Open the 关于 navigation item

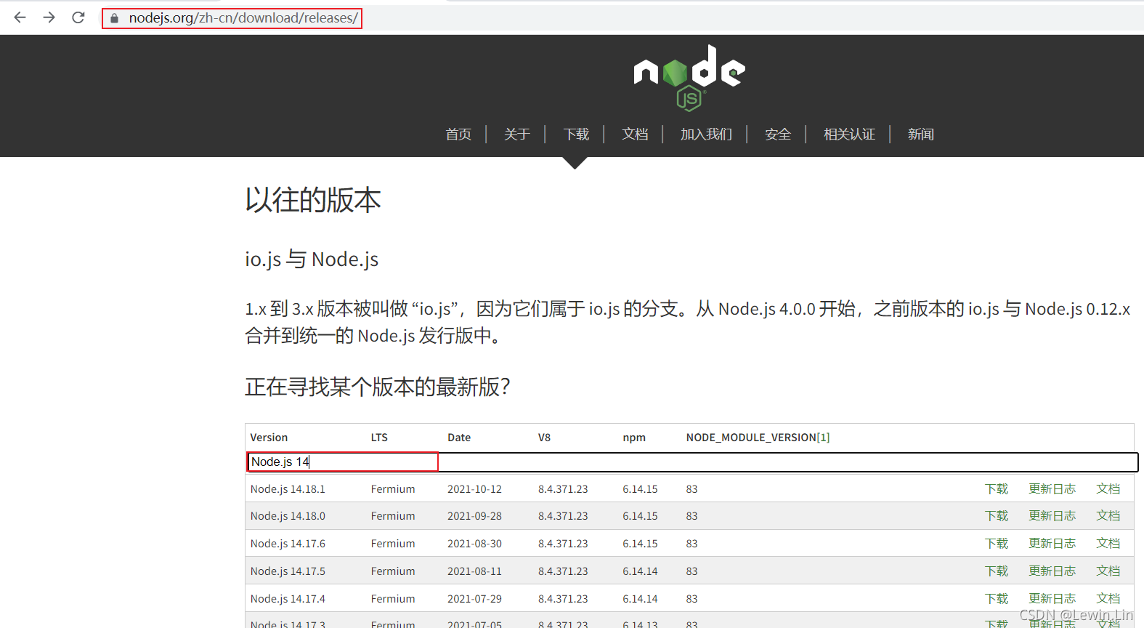[517, 134]
